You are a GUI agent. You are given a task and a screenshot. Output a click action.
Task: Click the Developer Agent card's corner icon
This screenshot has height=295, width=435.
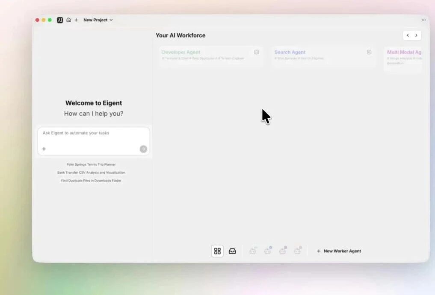point(256,52)
